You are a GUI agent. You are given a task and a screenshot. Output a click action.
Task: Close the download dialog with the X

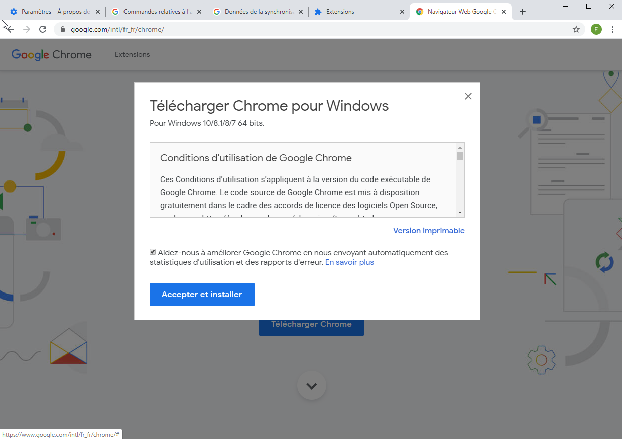pos(468,96)
